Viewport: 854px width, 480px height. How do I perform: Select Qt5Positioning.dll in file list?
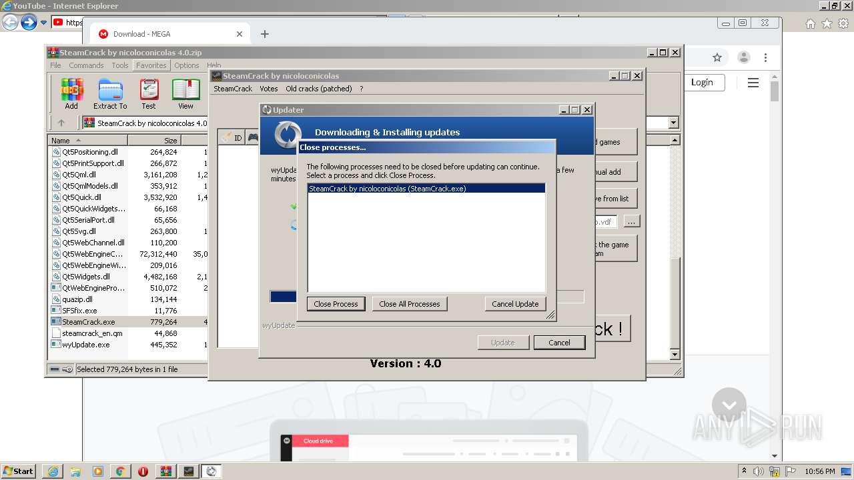click(90, 152)
